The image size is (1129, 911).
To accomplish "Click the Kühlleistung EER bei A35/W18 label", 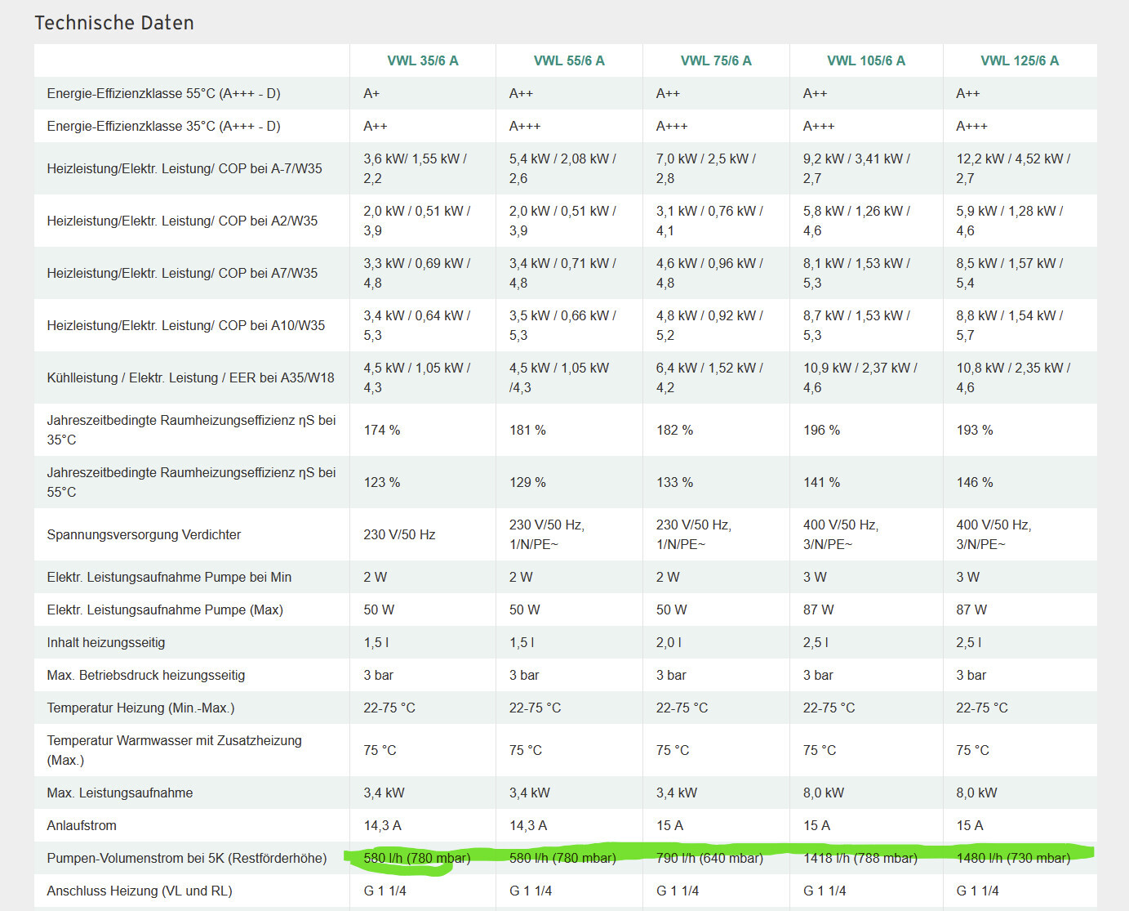I will tap(190, 377).
